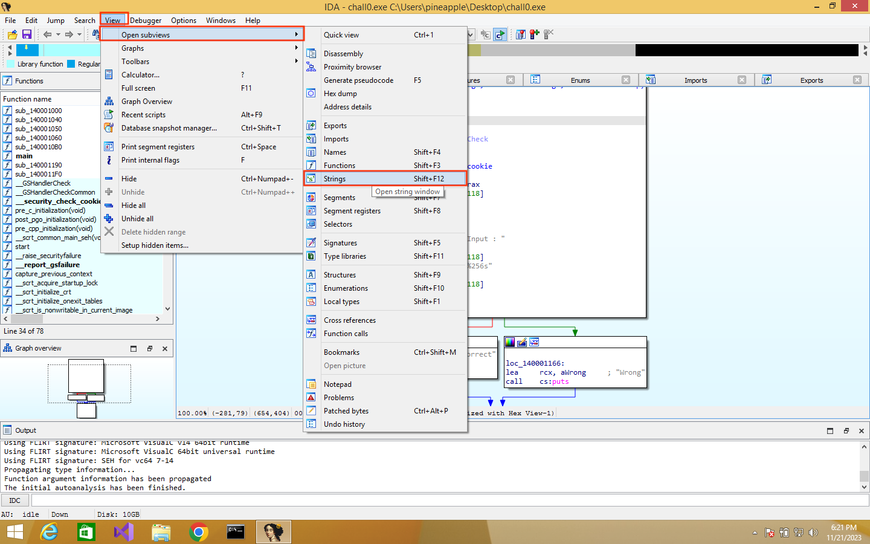Open the Options menu
Screen dimensions: 870x544
point(184,20)
